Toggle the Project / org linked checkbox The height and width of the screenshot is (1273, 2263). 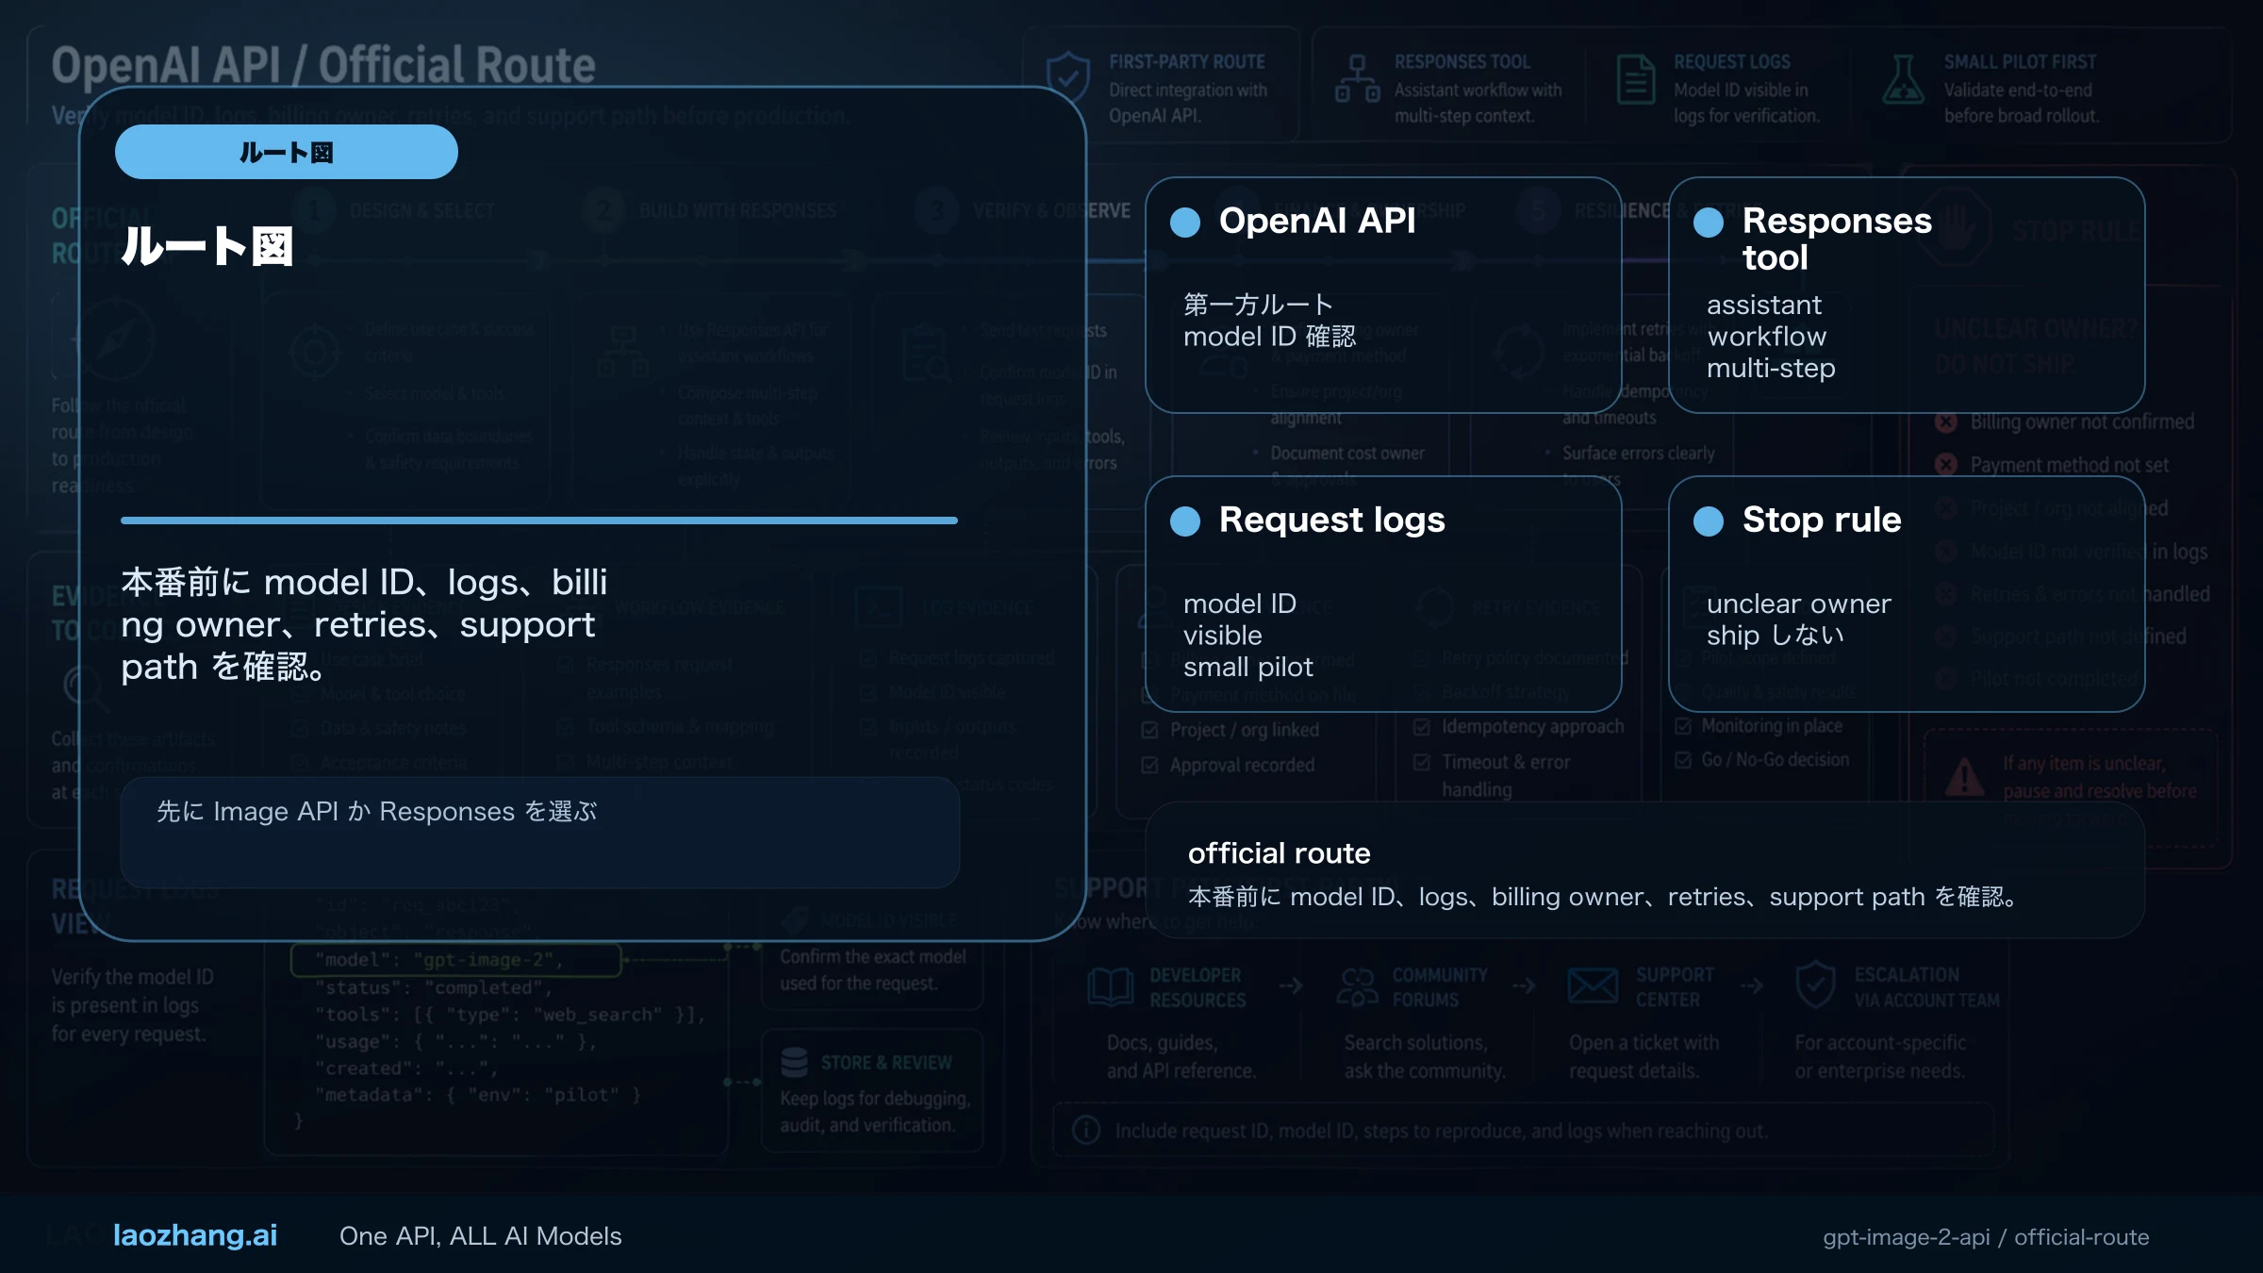coord(1149,730)
